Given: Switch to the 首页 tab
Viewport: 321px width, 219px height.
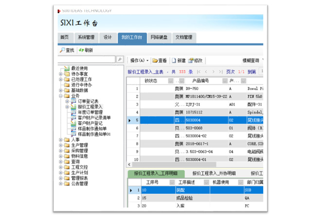Looking at the screenshot, I should 65,37.
